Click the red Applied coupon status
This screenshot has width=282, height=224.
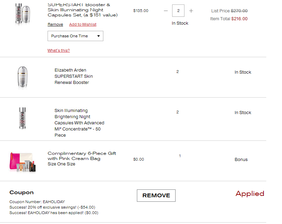pyautogui.click(x=250, y=194)
